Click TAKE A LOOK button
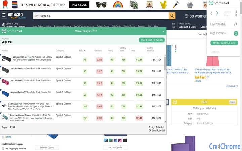242x151 pixels. tap(79, 5)
